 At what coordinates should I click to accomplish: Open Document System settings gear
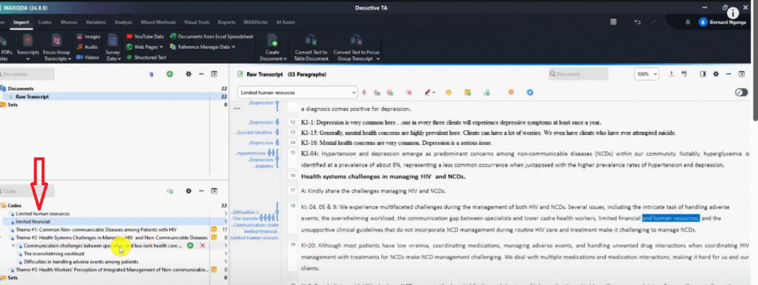click(x=189, y=74)
